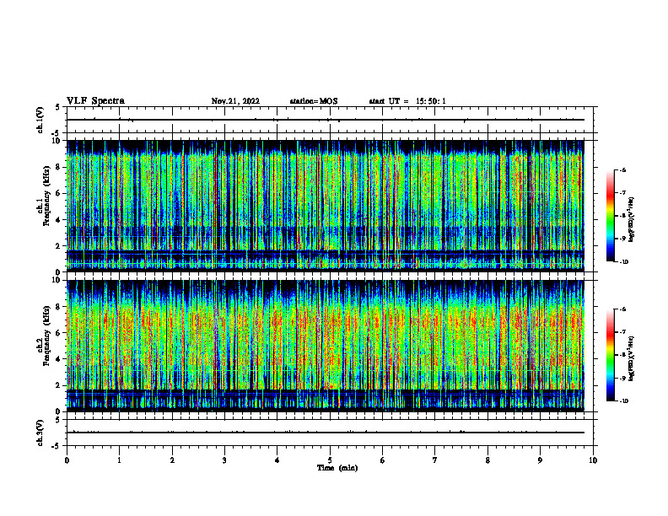Click time axis tick label "8"
This screenshot has height=516, width=668.
pos(488,460)
